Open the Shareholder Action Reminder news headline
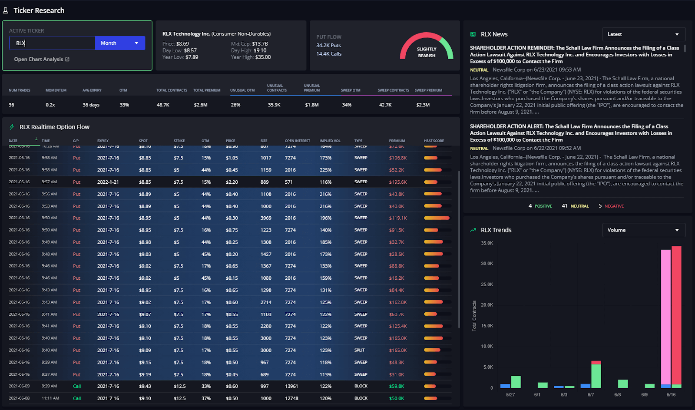 coord(574,55)
